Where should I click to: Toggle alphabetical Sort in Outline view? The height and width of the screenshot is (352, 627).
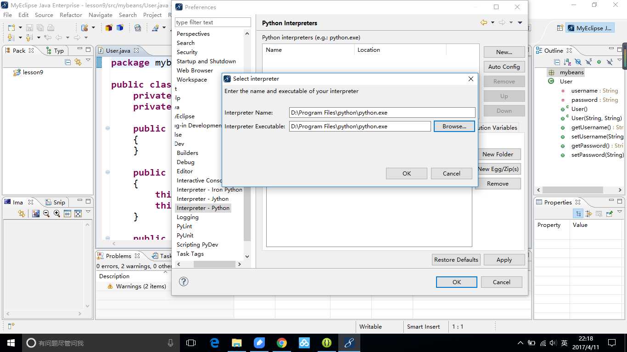pyautogui.click(x=568, y=62)
